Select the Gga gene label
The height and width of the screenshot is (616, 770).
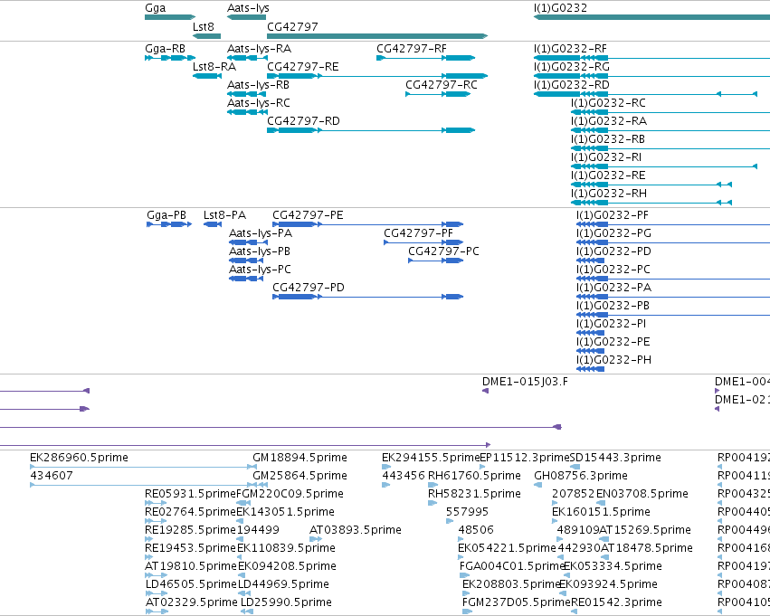click(x=156, y=8)
